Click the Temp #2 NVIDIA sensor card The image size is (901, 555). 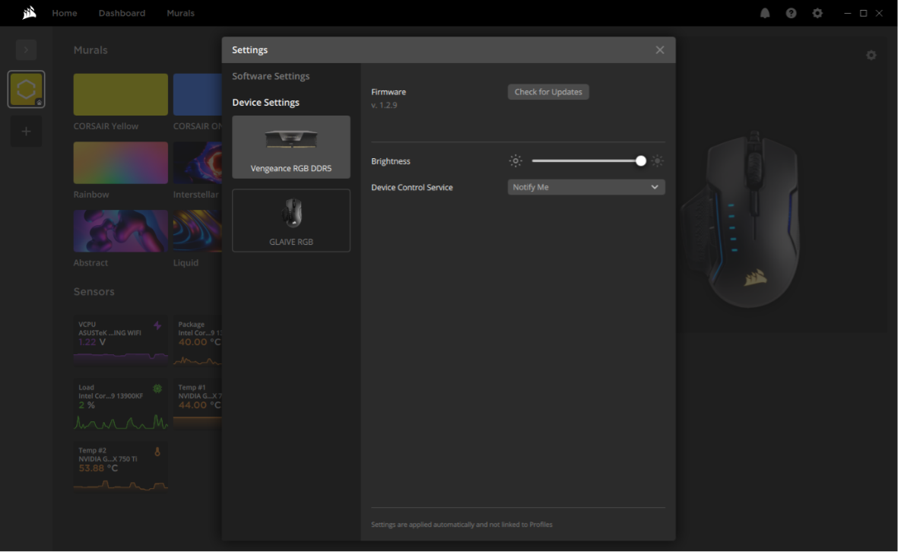tap(121, 468)
